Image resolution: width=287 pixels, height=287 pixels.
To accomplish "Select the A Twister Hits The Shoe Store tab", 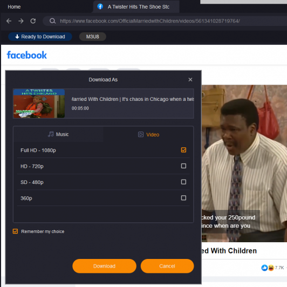I will coord(136,7).
